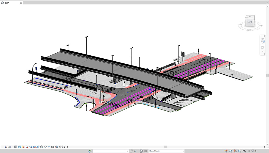Toggle analytical model visibility
This screenshot has height=153, width=269.
click(56, 147)
